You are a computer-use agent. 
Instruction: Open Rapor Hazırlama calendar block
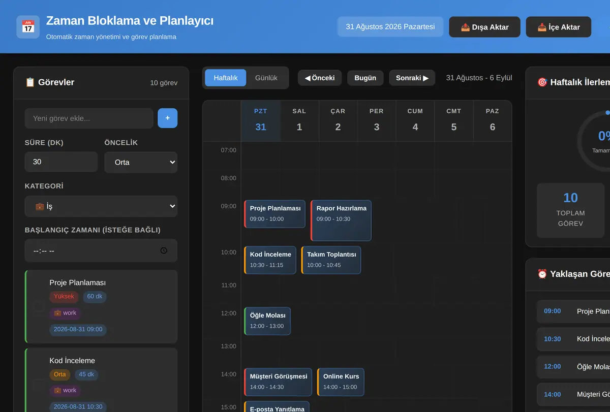pyautogui.click(x=341, y=220)
